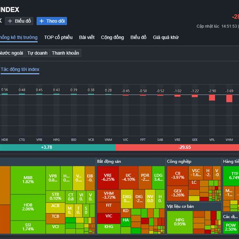Viewport: 239px width, 239px height.
Task: Select the Tác động tới index sub-tab
Action: (20, 69)
